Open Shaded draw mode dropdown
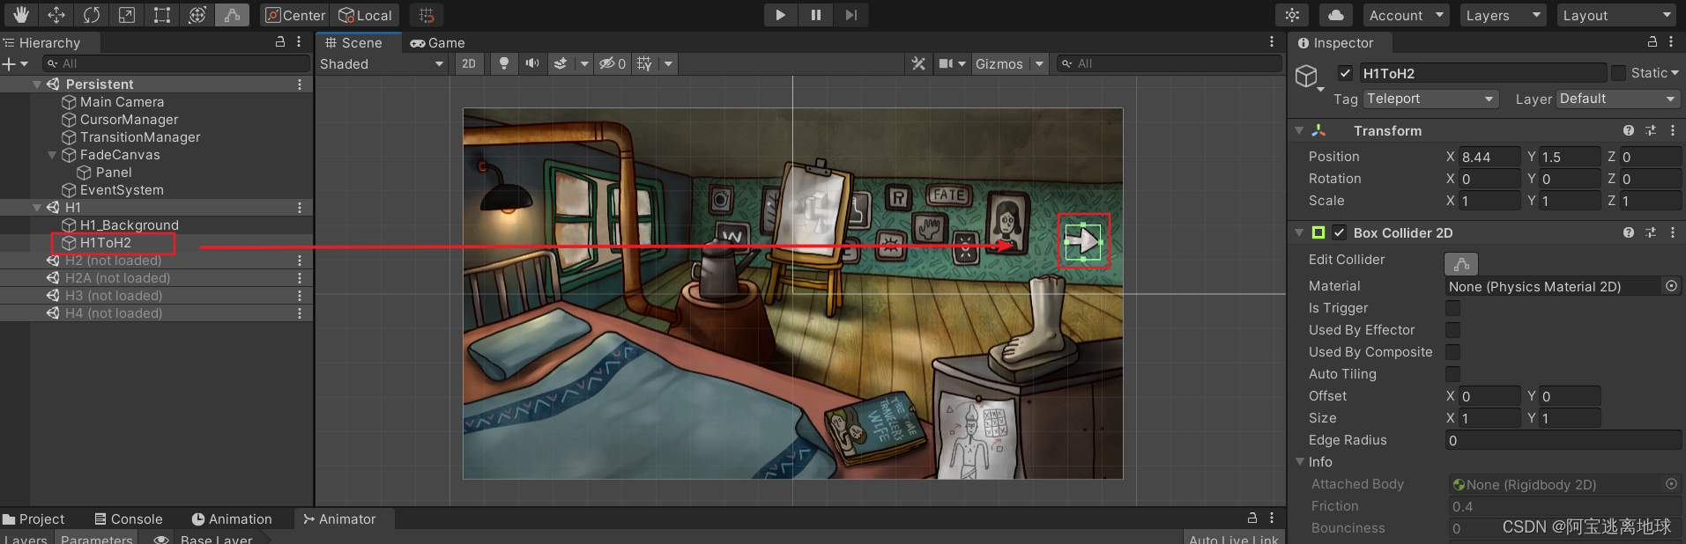The image size is (1686, 544). click(382, 63)
